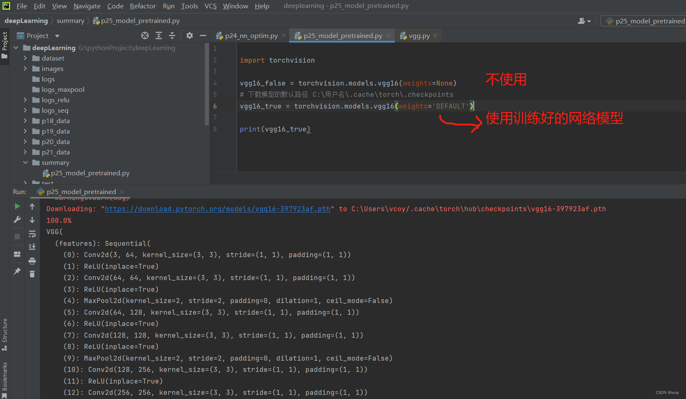The width and height of the screenshot is (686, 399).
Task: Open Project panel settings gear
Action: (x=190, y=35)
